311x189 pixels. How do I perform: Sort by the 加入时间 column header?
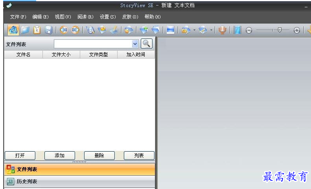[x=136, y=55]
